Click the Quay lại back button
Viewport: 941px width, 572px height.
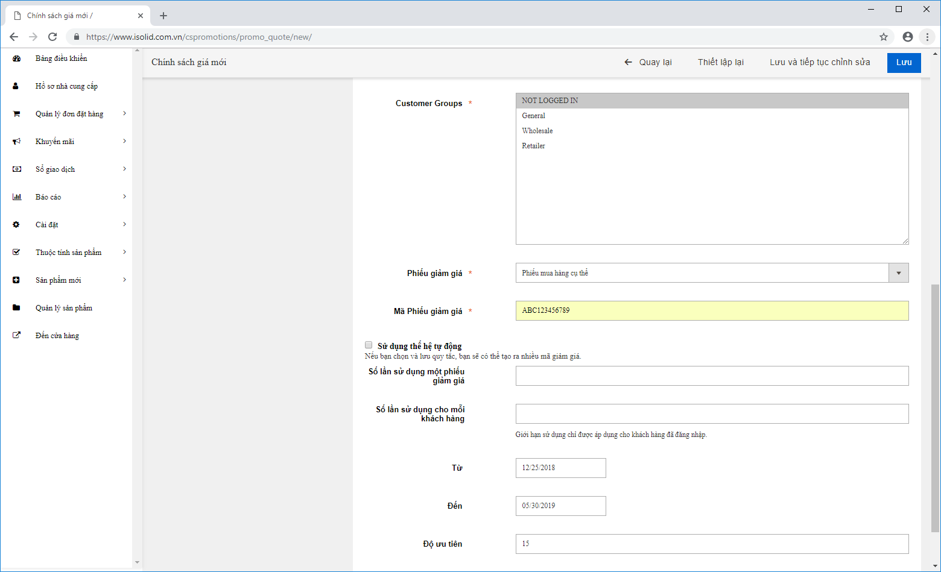(x=648, y=62)
